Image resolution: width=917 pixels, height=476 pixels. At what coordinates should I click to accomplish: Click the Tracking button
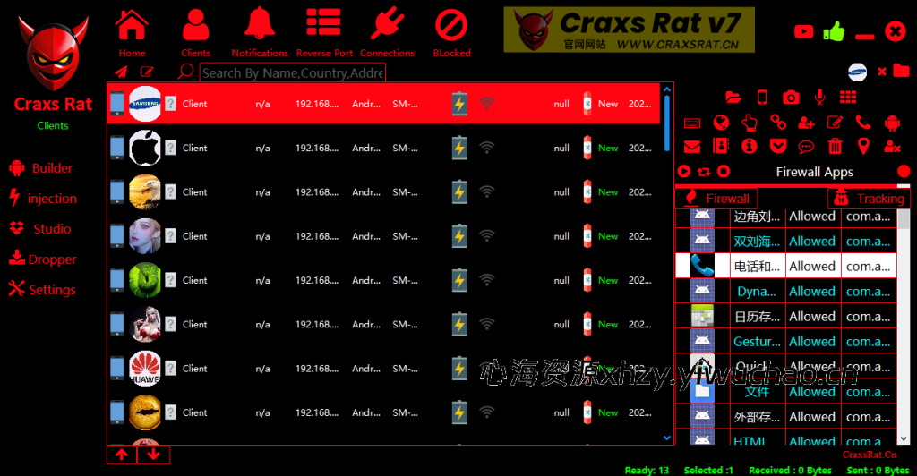(x=869, y=199)
